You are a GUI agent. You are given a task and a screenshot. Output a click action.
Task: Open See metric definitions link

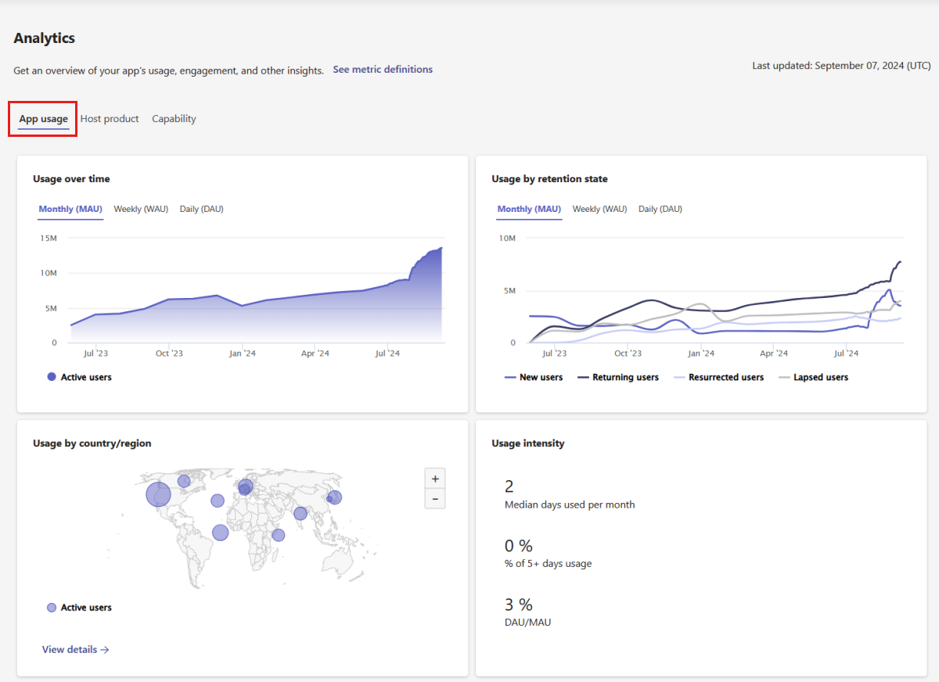(x=383, y=70)
